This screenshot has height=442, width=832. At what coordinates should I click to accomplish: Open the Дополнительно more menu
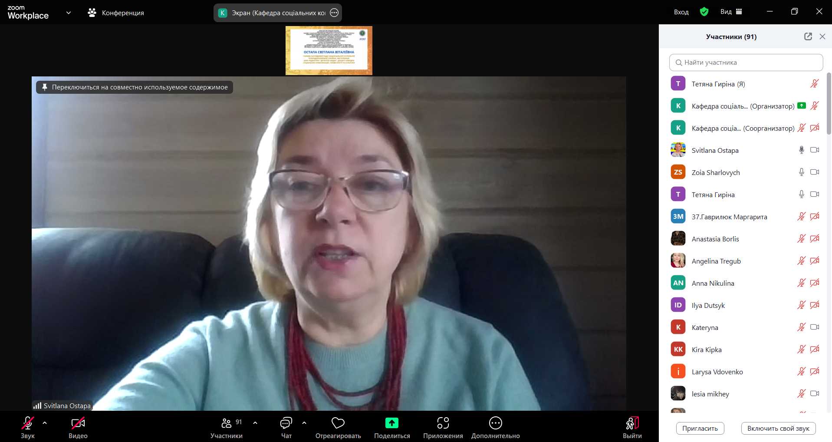[496, 427]
